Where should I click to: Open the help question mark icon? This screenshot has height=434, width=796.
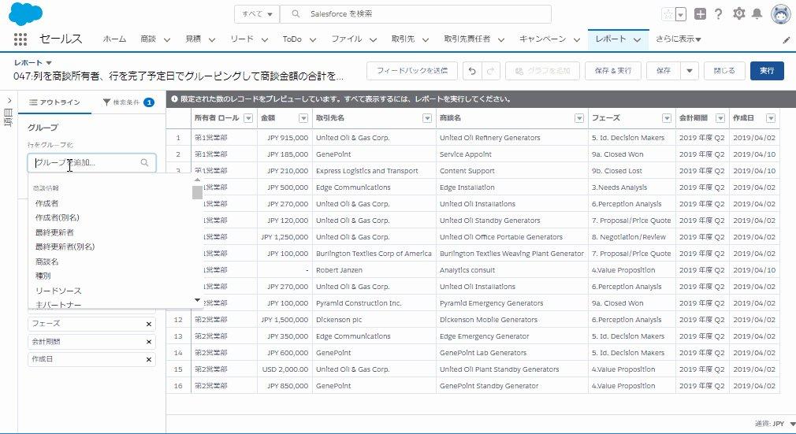(x=718, y=14)
